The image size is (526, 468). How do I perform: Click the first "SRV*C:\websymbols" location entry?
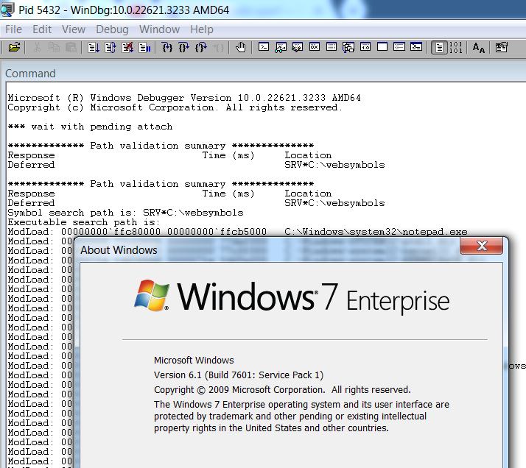[x=334, y=165]
